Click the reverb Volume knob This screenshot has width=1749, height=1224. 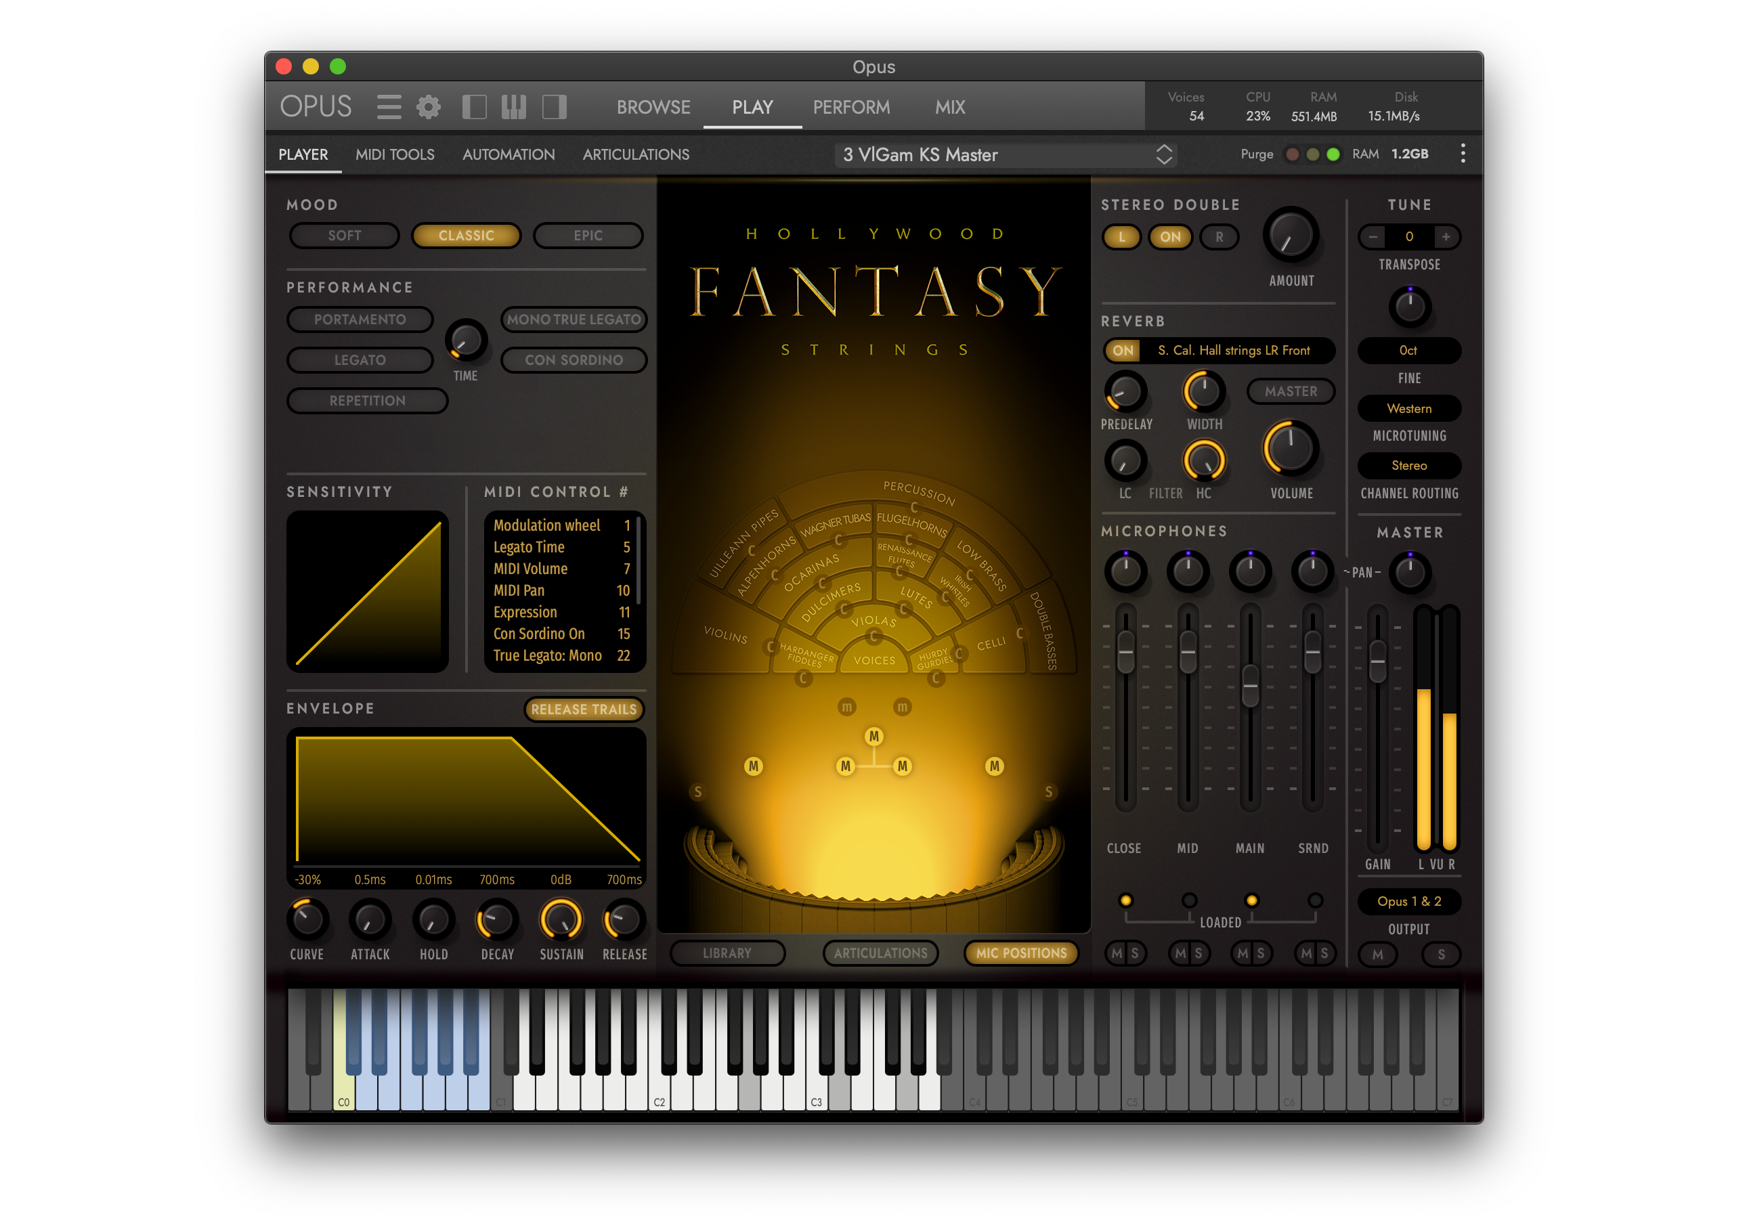click(1291, 447)
